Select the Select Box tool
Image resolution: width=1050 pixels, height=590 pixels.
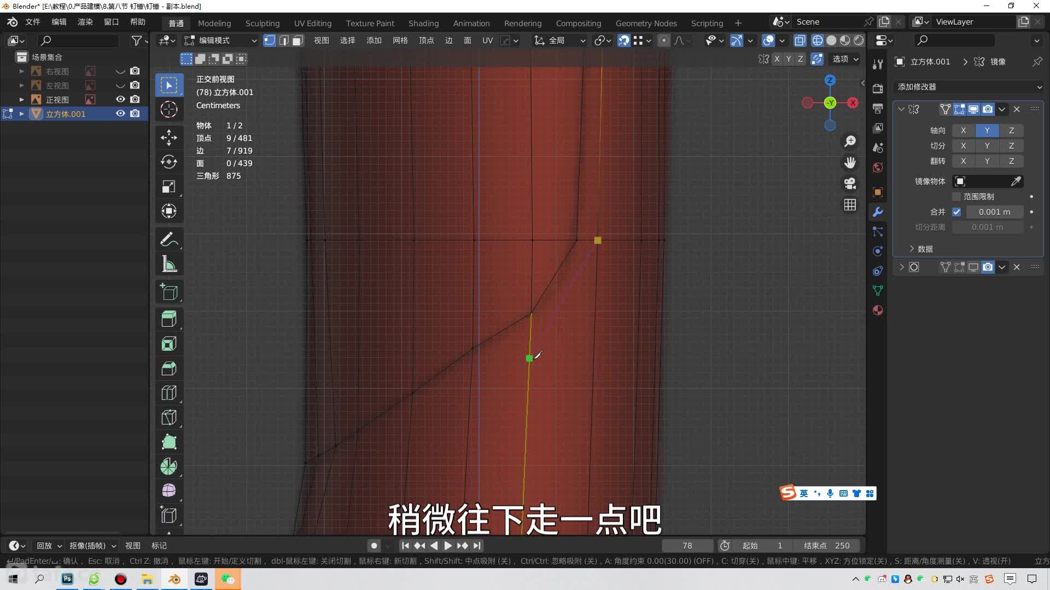169,85
